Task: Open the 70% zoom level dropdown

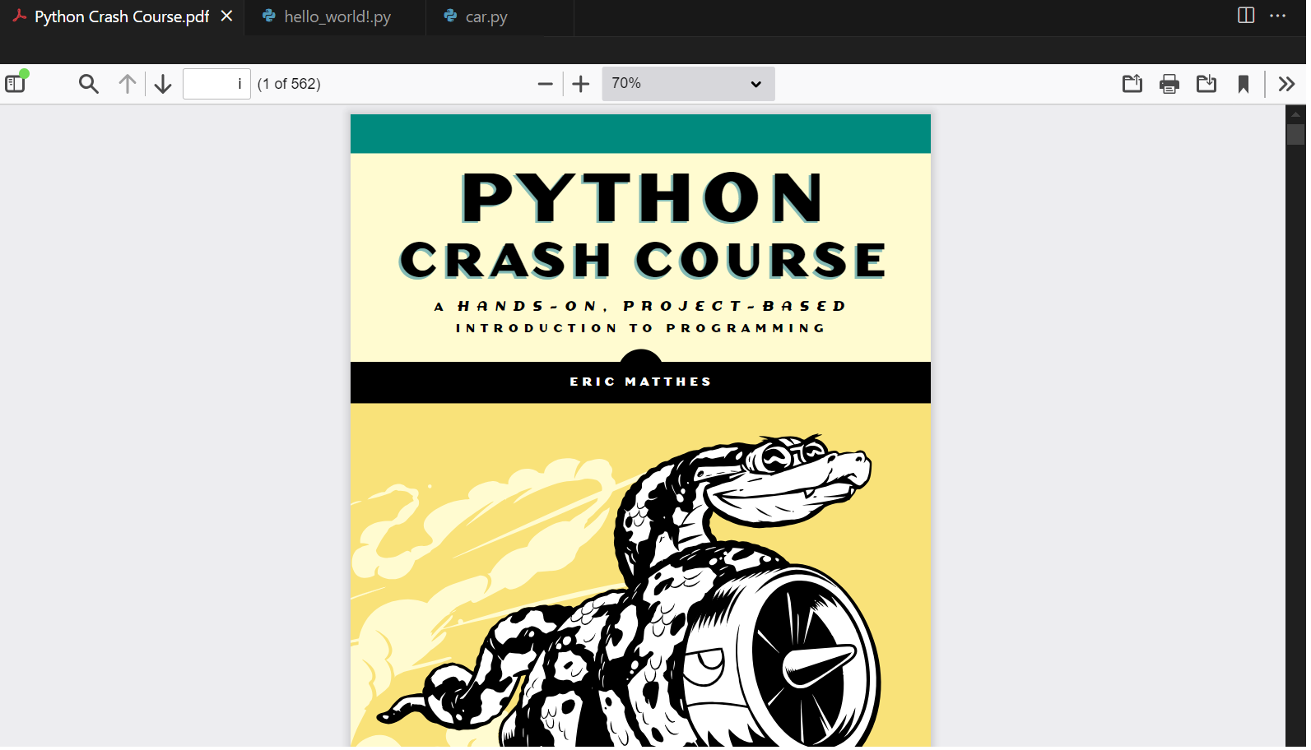Action: click(688, 84)
